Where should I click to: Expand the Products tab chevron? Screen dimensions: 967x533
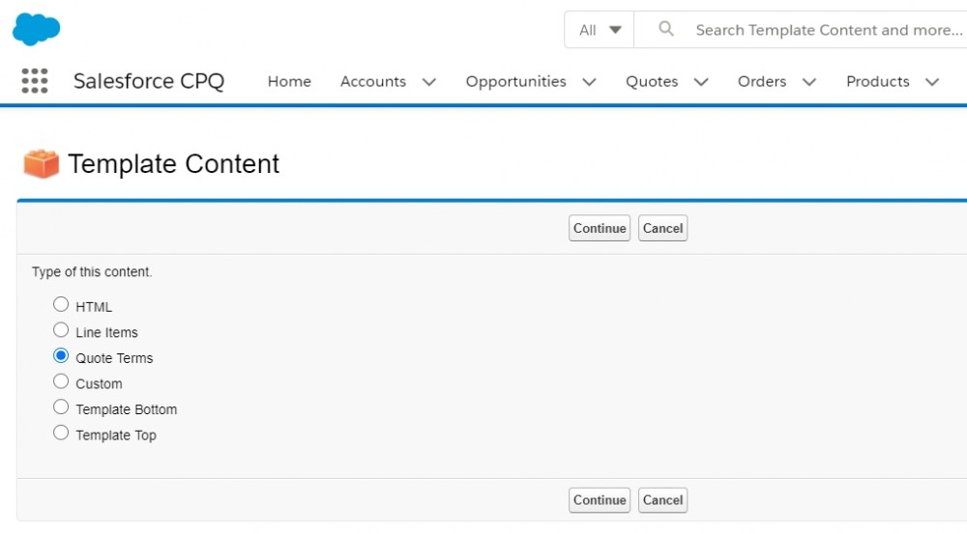[x=932, y=82]
